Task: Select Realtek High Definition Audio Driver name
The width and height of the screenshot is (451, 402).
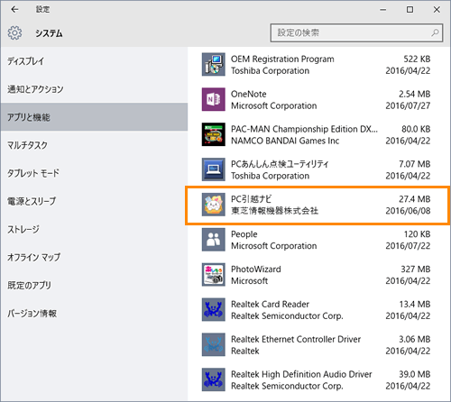Action: 301,374
